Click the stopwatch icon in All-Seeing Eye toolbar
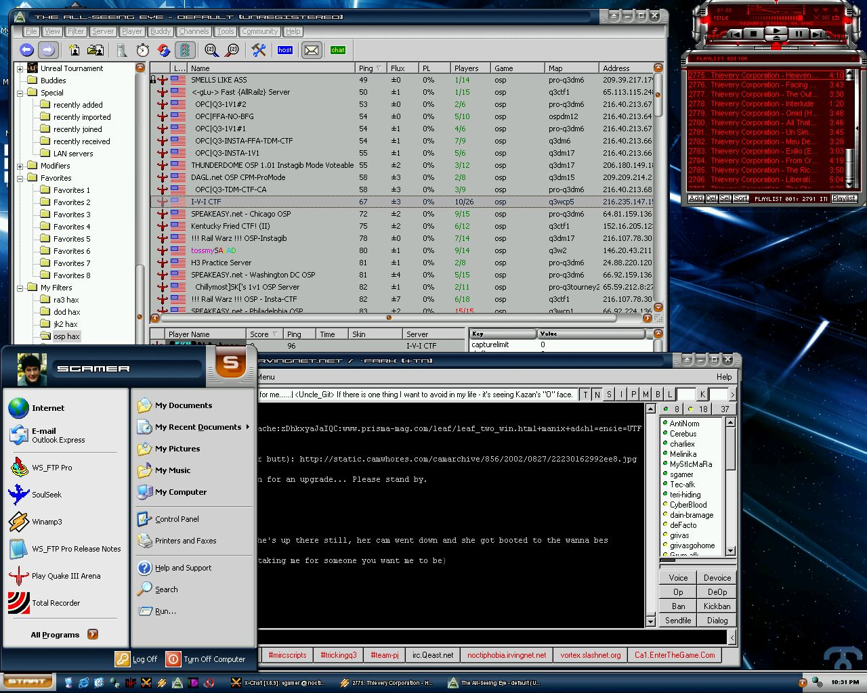867x693 pixels. pos(143,49)
